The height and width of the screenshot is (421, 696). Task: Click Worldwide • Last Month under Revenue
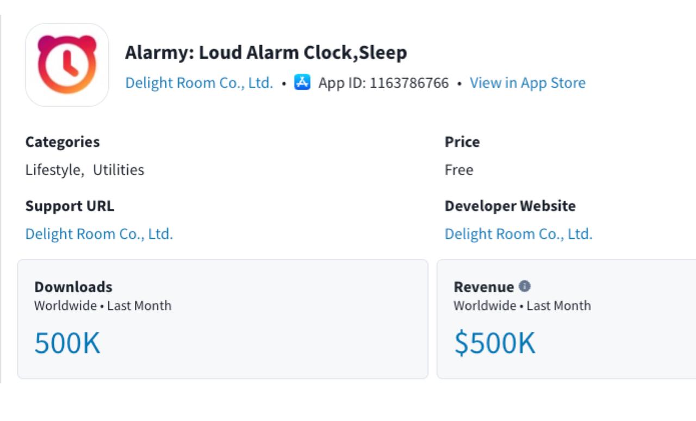coord(522,306)
